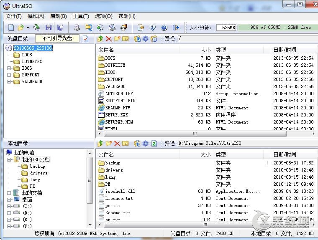Click the 不可引导光盘 boot status box
318x240 pixels.
(x=57, y=38)
